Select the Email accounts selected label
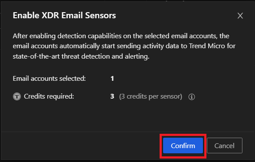Image resolution: width=255 pixels, height=162 pixels. 49,79
